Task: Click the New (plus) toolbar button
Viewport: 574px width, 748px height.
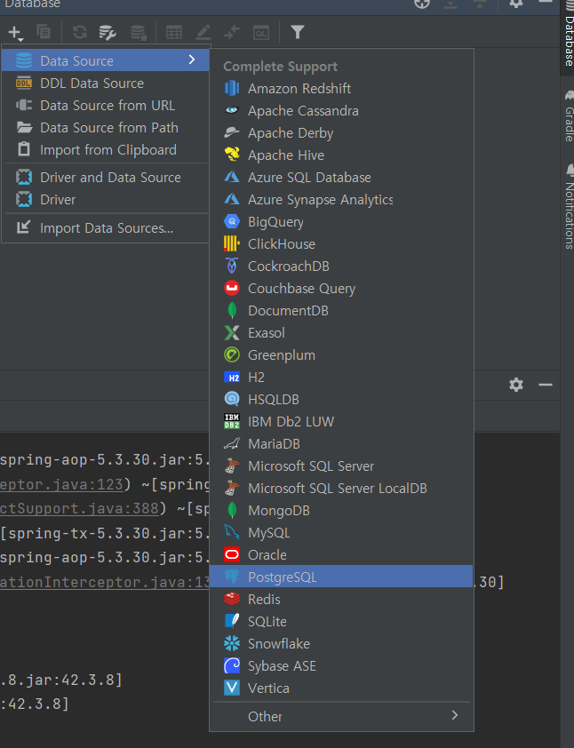Action: 15,33
